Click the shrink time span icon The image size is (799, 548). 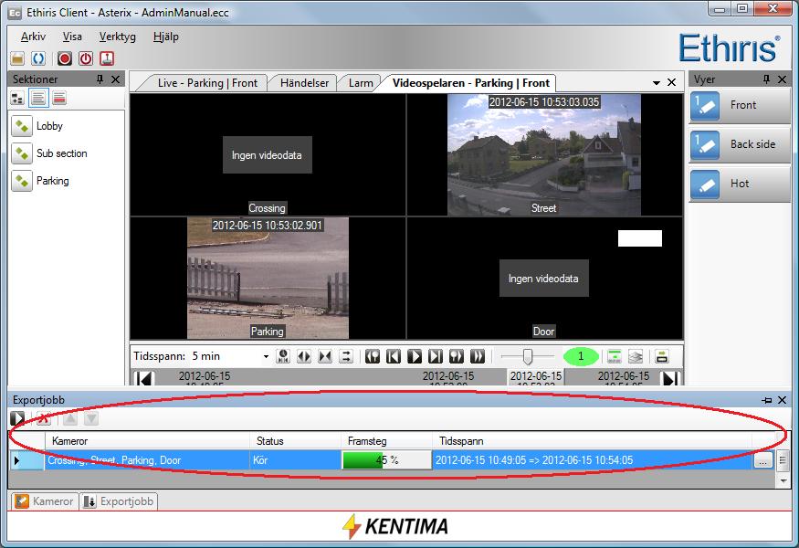(325, 356)
